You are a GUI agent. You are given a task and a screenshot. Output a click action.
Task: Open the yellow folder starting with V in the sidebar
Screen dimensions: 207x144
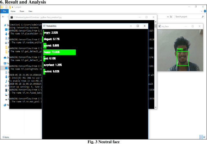pos(6,52)
